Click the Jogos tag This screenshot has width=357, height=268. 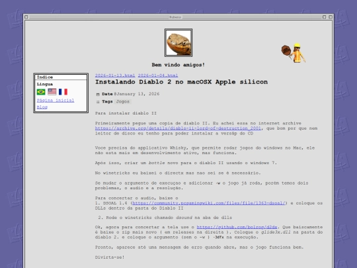point(123,102)
